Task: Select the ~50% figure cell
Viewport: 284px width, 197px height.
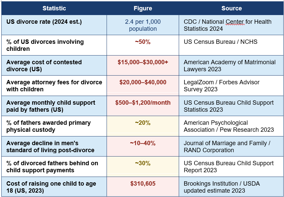Action: 143,45
